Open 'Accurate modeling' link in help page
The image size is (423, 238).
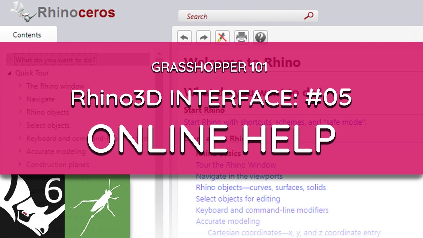(x=228, y=221)
